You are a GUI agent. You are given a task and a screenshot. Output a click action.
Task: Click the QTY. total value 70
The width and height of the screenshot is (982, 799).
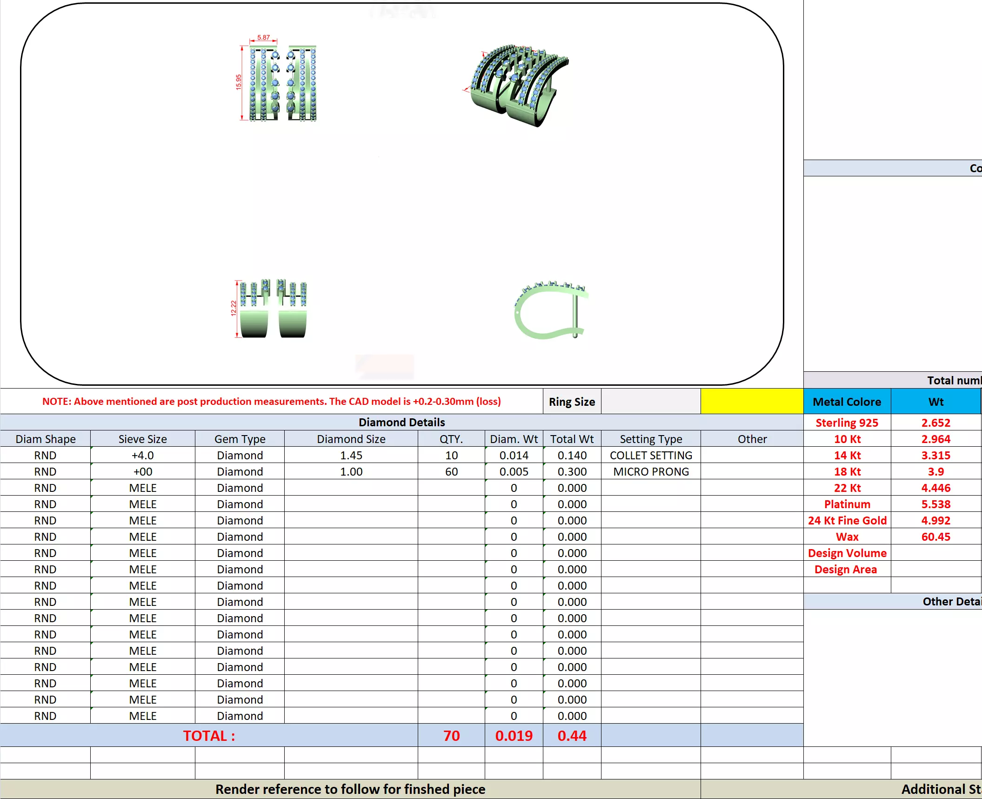coord(451,736)
